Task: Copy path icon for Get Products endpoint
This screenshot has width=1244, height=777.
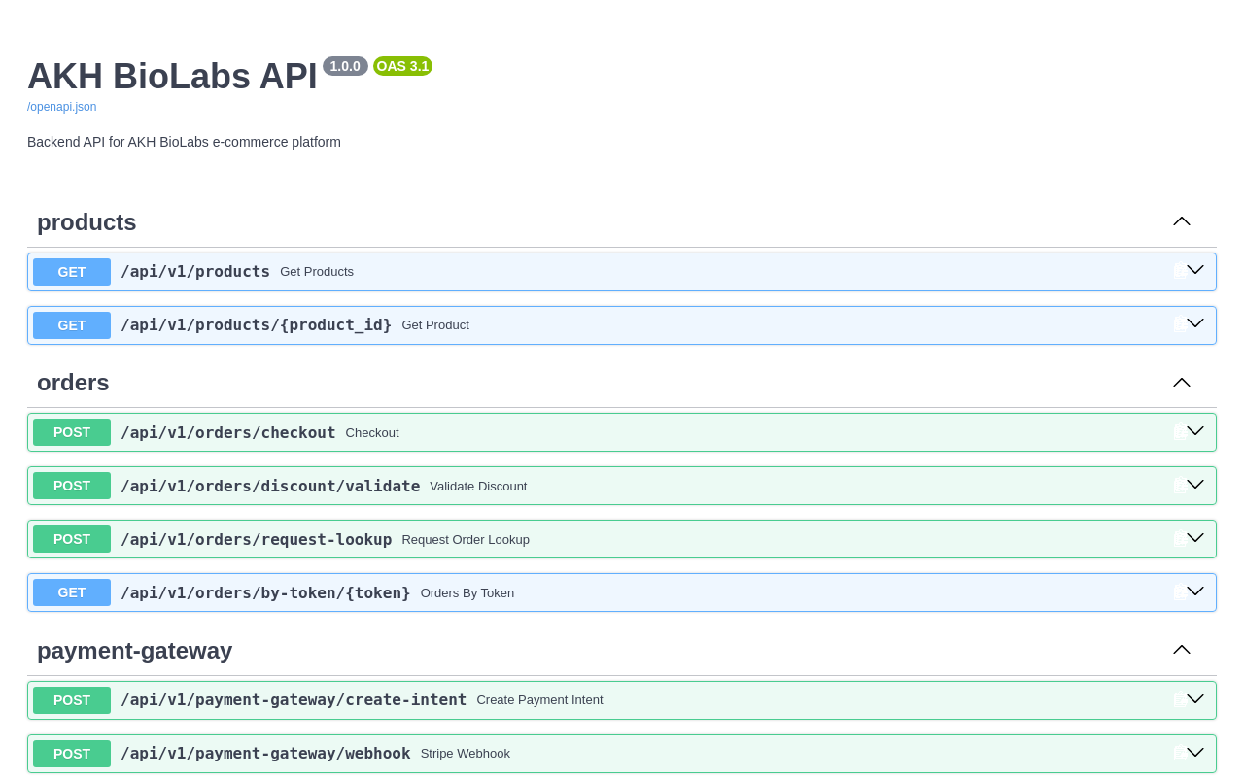Action: pyautogui.click(x=1179, y=271)
